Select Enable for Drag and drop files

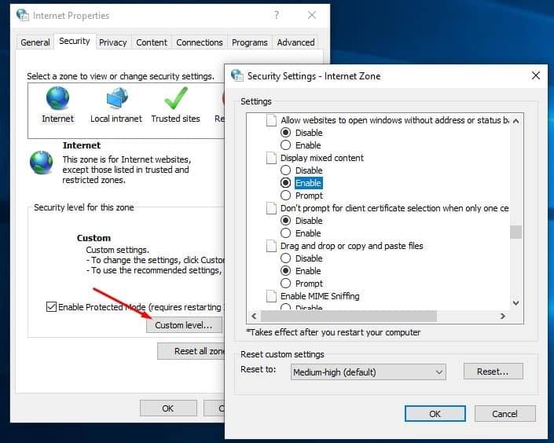click(x=285, y=271)
